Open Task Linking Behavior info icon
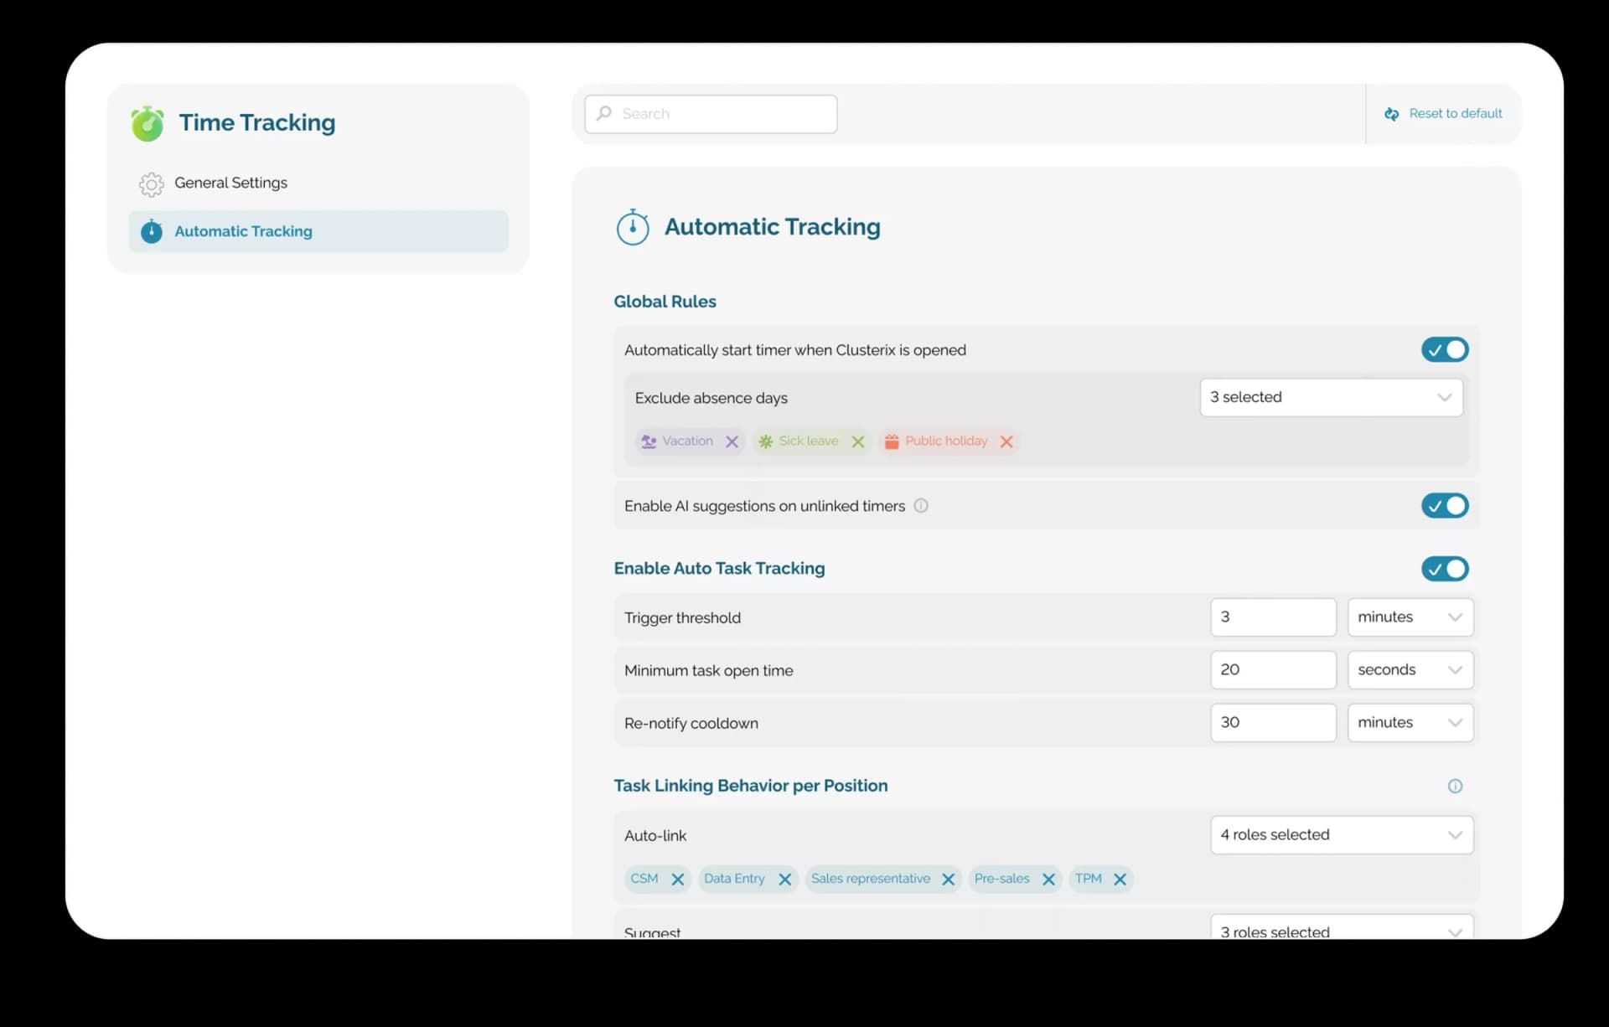The width and height of the screenshot is (1609, 1027). pyautogui.click(x=1456, y=786)
